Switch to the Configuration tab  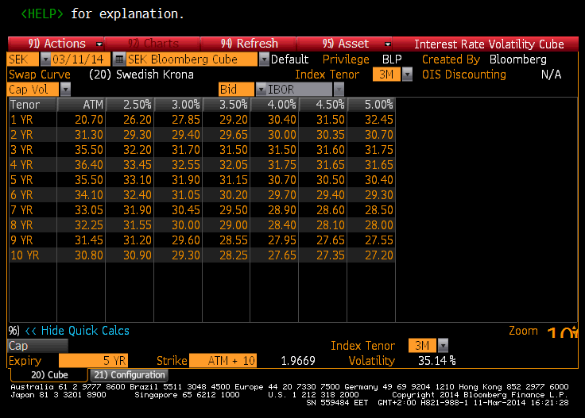(129, 375)
